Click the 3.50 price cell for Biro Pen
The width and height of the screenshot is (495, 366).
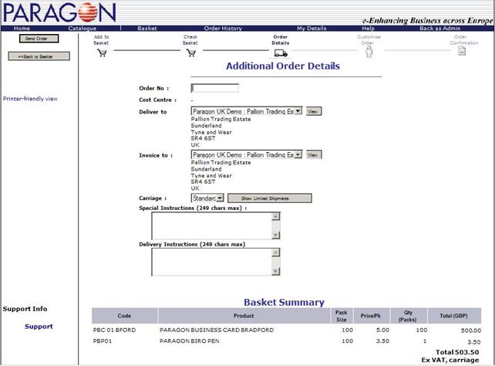[x=382, y=341]
